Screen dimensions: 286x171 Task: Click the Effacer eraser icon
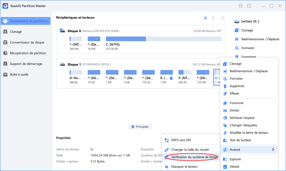(225, 94)
